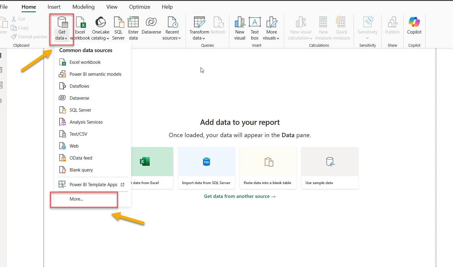Click the Cut command
This screenshot has height=267, width=453.
click(19, 19)
